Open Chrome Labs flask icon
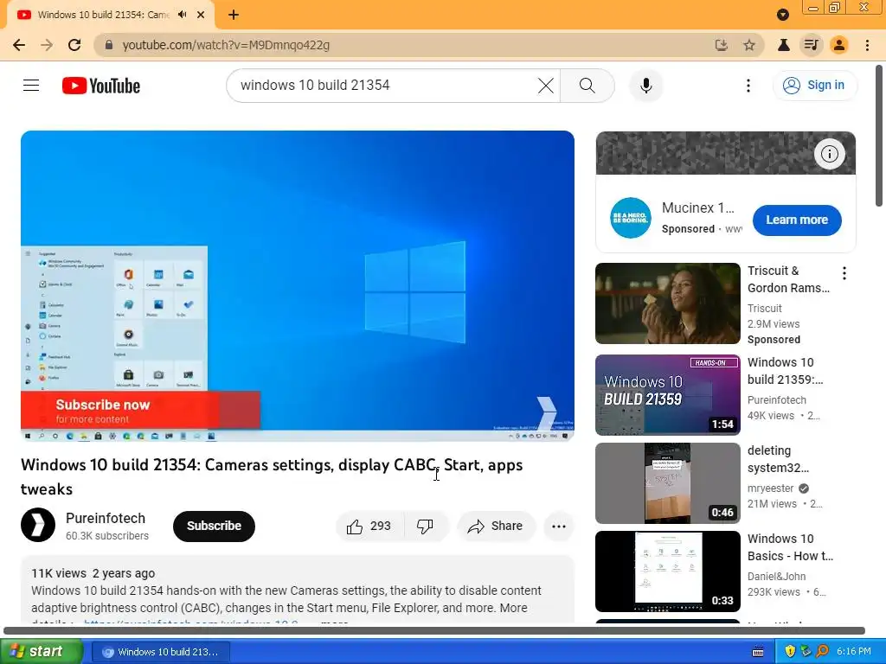Screen dimensions: 886x664 pos(784,45)
